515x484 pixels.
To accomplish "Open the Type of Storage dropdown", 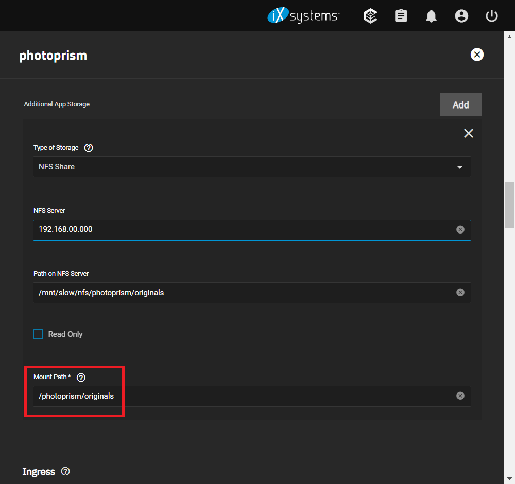I will (252, 167).
